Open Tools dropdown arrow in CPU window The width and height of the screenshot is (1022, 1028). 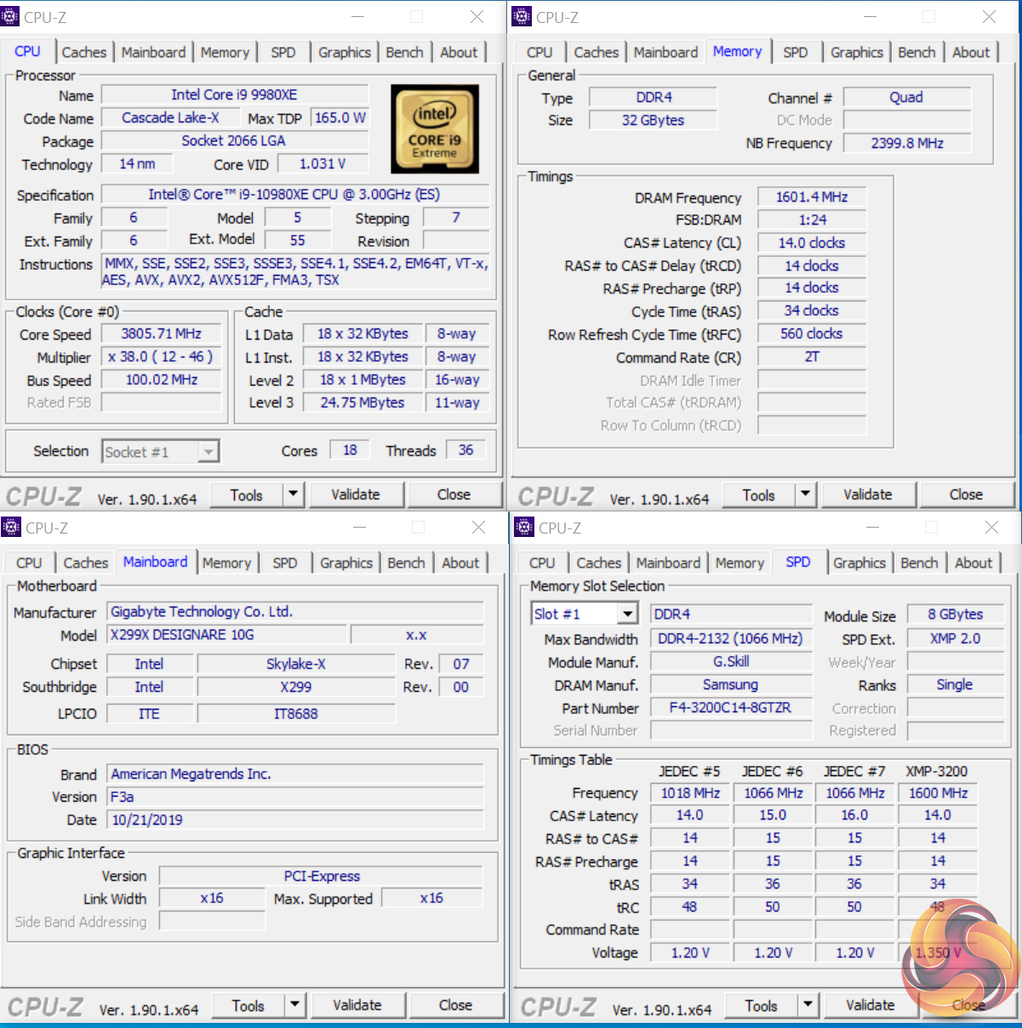[293, 494]
